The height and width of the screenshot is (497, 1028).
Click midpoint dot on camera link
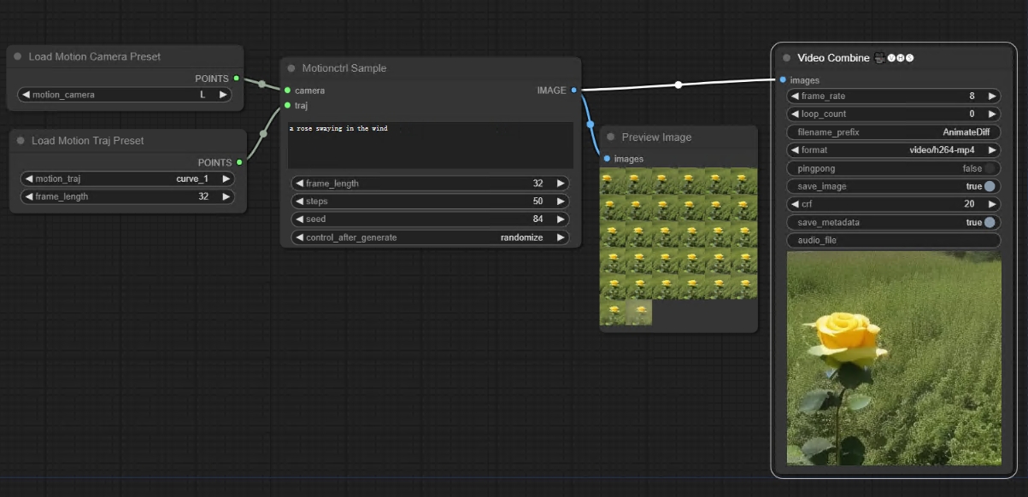click(x=262, y=84)
